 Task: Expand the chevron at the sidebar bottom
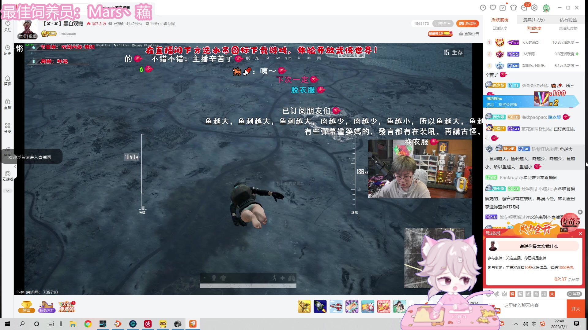coord(8,190)
